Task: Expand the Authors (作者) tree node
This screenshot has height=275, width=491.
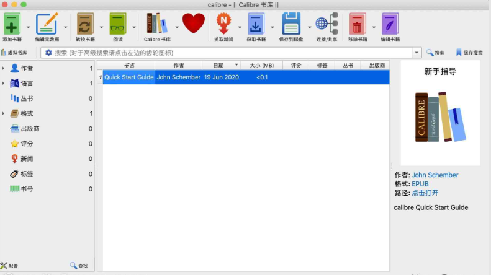Action: pyautogui.click(x=4, y=68)
